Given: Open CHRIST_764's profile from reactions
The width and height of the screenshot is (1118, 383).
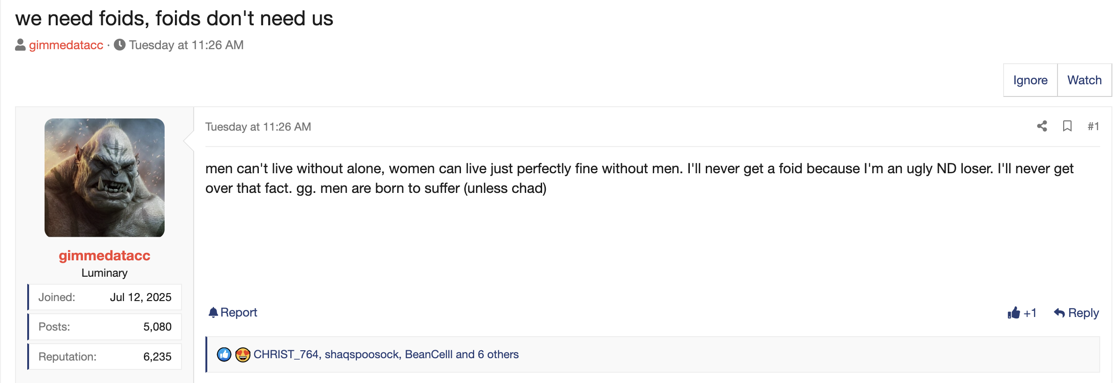Looking at the screenshot, I should (286, 354).
